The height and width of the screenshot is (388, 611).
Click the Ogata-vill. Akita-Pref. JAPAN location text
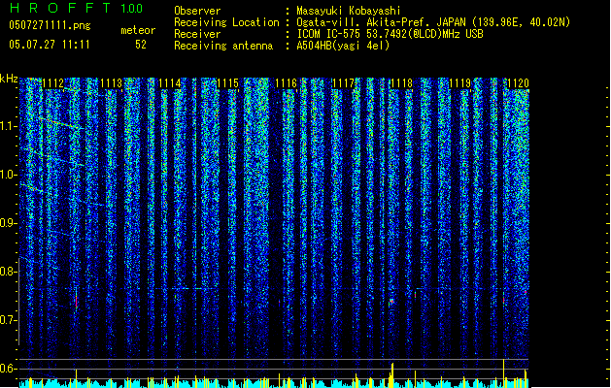tap(433, 22)
